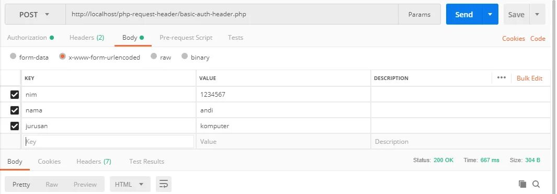Switch response view to Raw
The width and height of the screenshot is (557, 194).
(52, 185)
